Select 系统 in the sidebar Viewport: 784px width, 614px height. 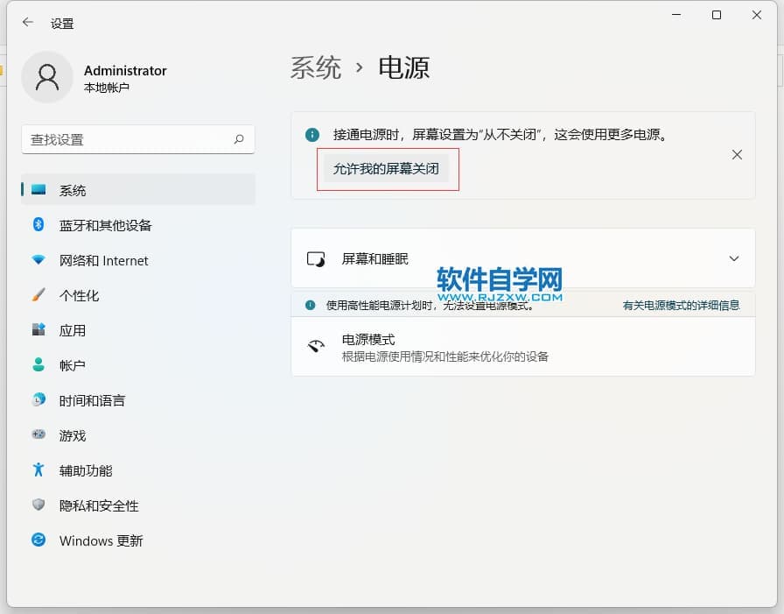[x=73, y=190]
